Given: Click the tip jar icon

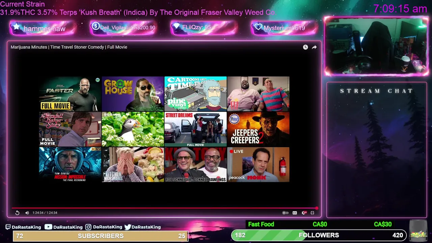Looking at the screenshot, I should [x=418, y=230].
